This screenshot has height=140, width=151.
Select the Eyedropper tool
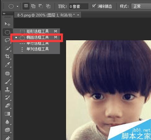click(7, 64)
